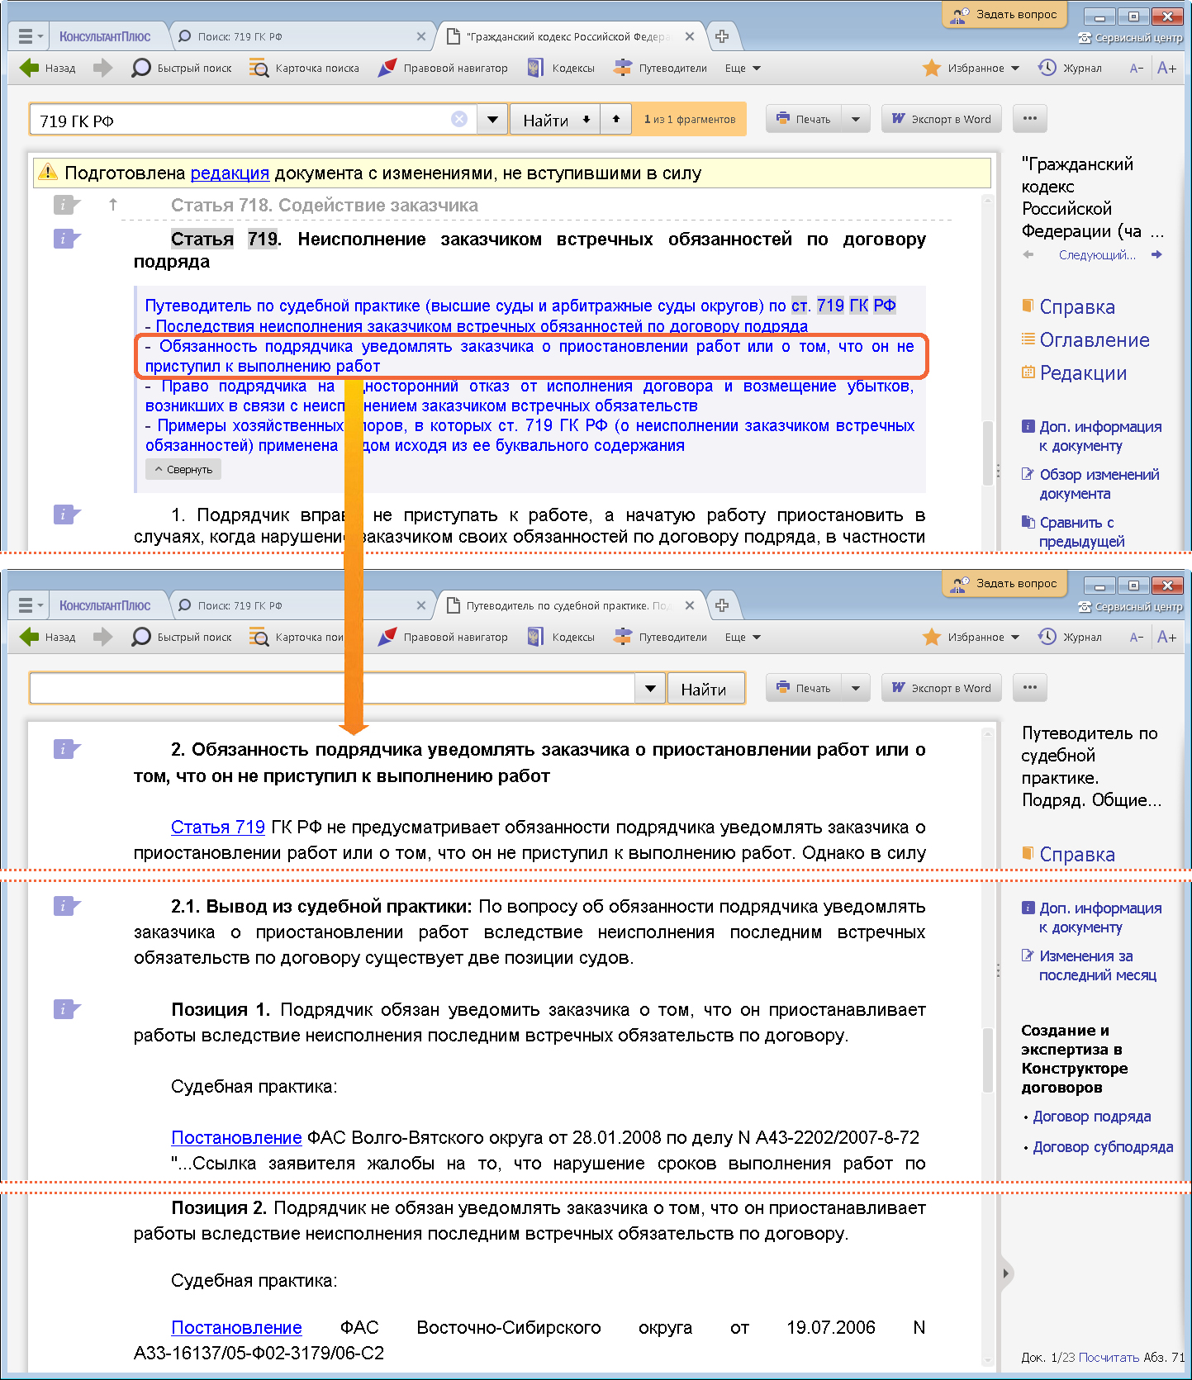Open Кодексы in Гражданский кодекс window

(561, 68)
